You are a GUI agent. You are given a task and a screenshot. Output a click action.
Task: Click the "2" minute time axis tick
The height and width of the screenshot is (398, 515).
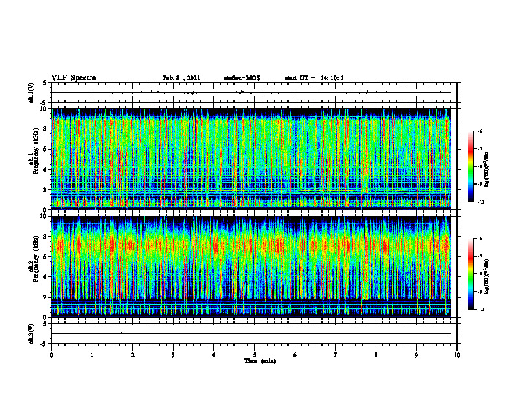(x=133, y=355)
